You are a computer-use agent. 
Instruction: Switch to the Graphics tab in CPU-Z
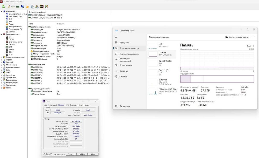click(74, 105)
